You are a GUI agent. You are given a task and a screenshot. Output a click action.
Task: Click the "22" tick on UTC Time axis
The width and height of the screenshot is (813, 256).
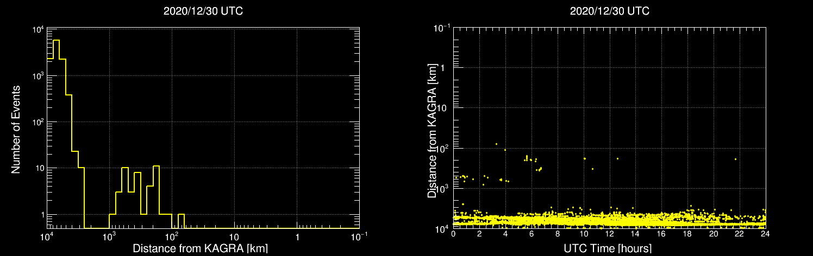coord(739,234)
